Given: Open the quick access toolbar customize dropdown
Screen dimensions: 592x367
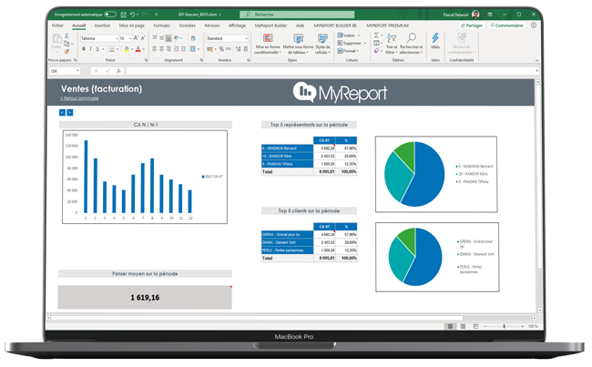Looking at the screenshot, I should 156,15.
